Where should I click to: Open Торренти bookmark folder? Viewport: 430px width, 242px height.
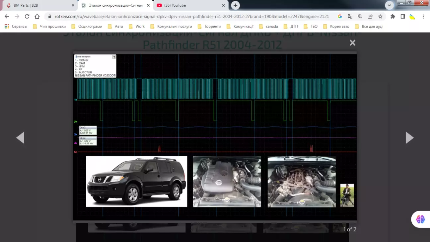tap(209, 27)
